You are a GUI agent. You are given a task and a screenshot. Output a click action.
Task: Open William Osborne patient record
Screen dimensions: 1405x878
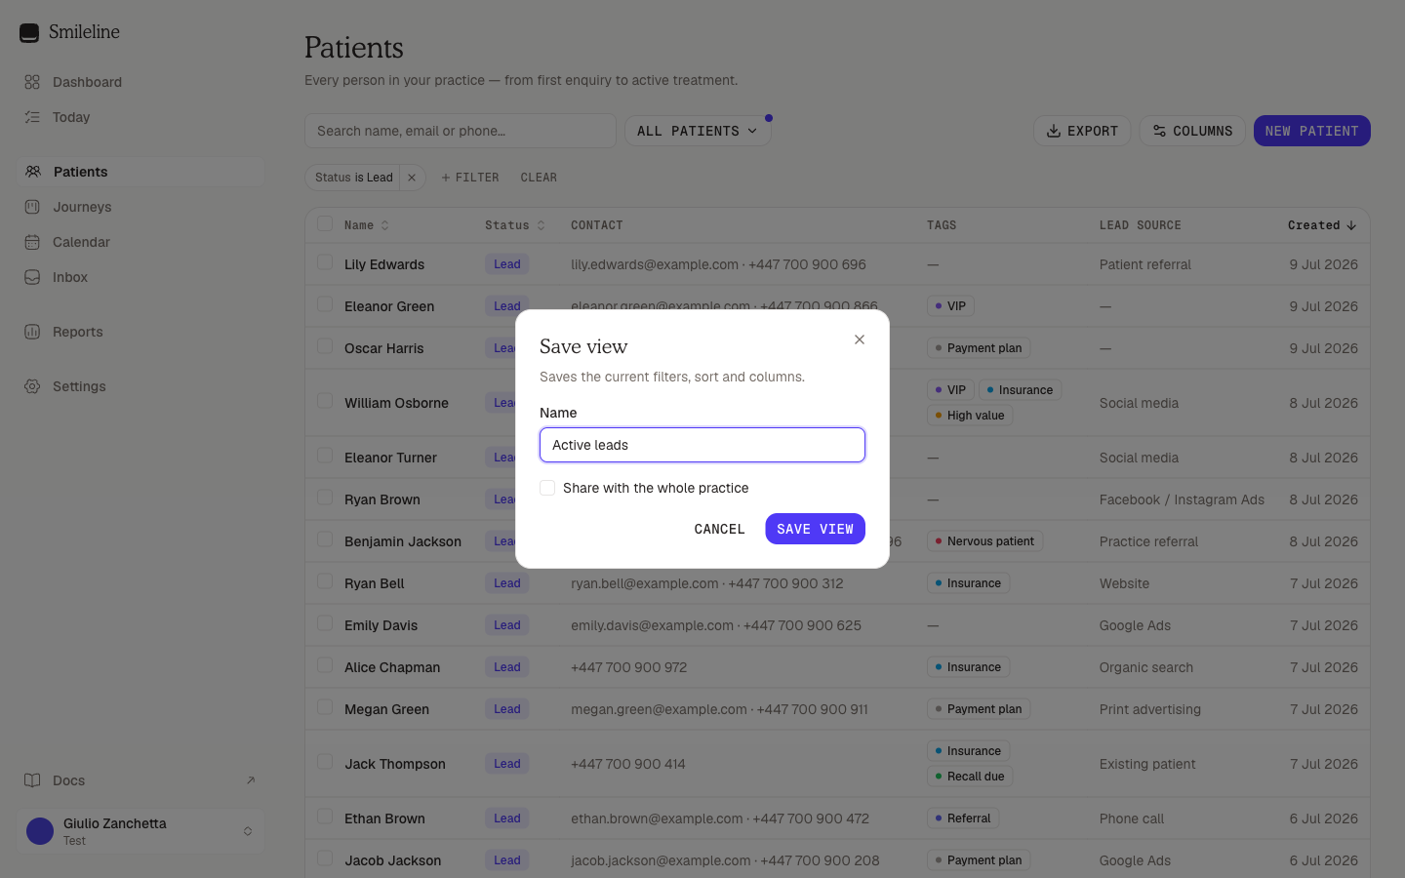[396, 403]
